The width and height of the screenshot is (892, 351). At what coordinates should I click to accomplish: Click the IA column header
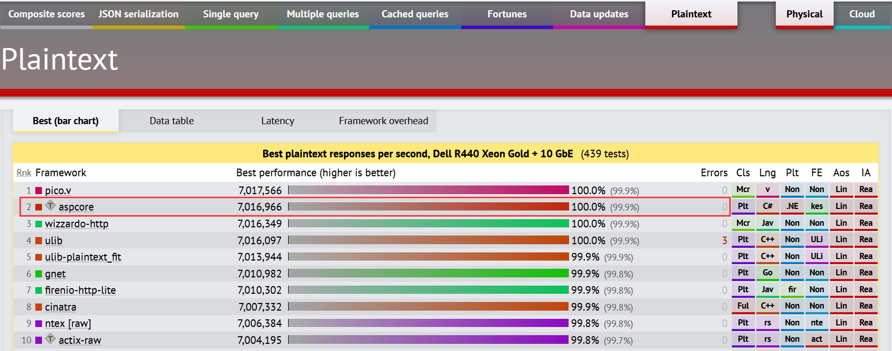[x=866, y=173]
